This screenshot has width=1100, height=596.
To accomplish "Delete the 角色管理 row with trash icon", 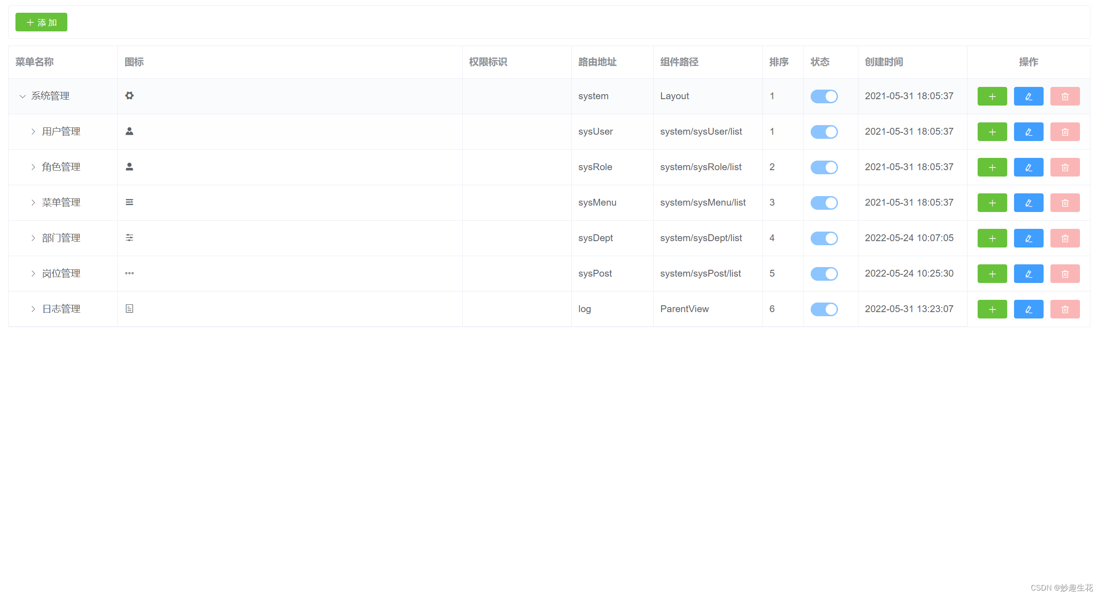I will [x=1065, y=167].
